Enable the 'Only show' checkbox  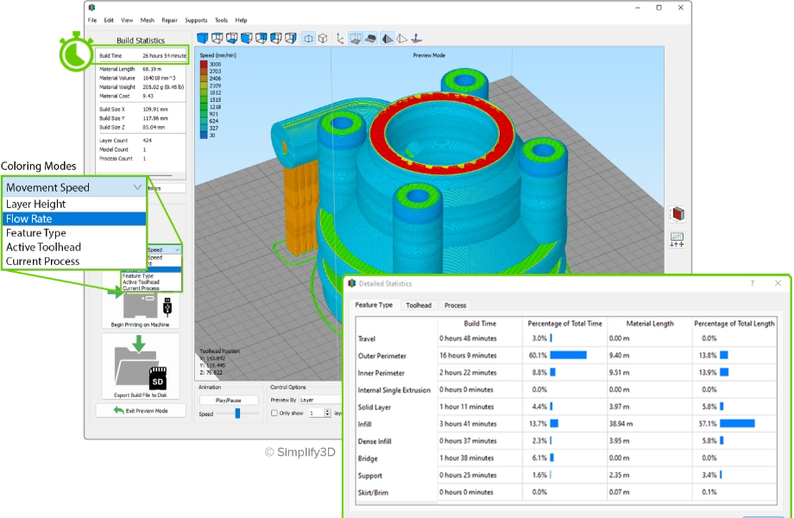pos(274,414)
